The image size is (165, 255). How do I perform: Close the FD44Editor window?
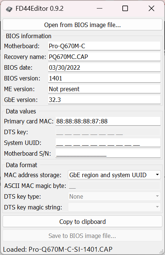point(151,8)
